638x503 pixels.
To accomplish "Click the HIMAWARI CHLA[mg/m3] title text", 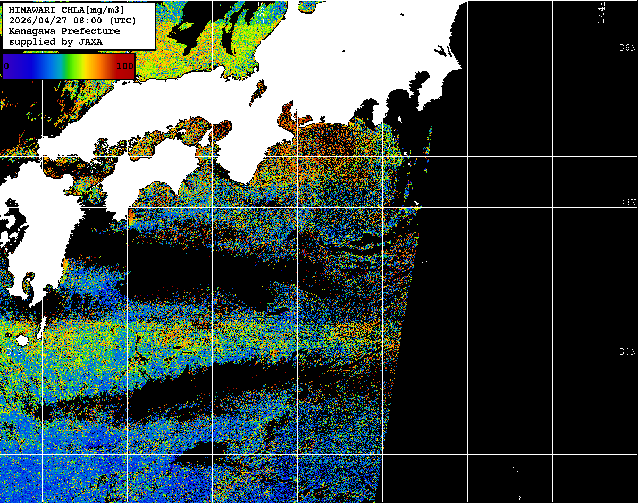I will [x=66, y=11].
